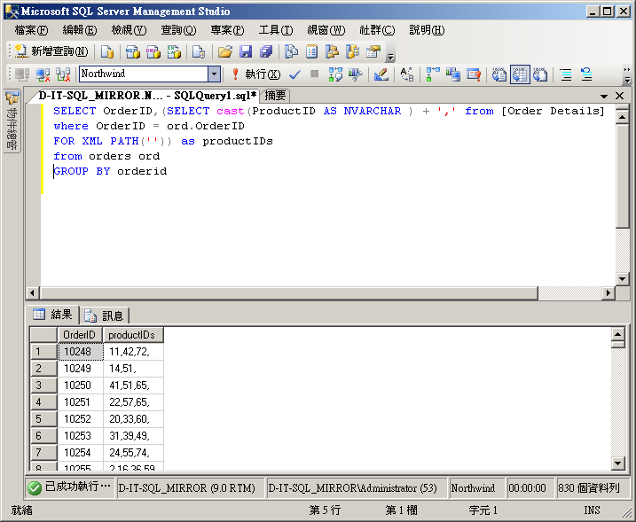Select the cell with value 14,51,
This screenshot has height=522, width=636.
[x=133, y=369]
